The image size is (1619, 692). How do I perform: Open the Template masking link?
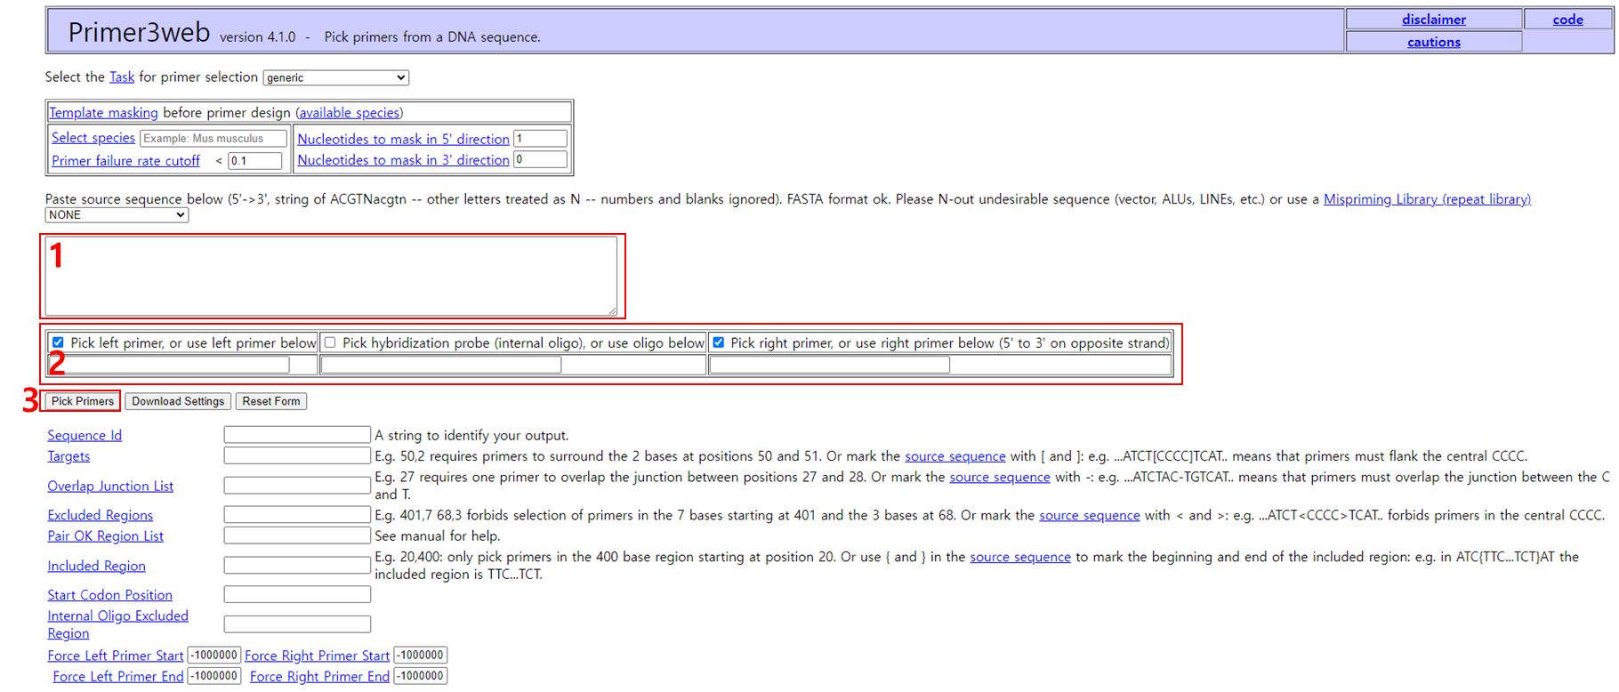point(103,113)
